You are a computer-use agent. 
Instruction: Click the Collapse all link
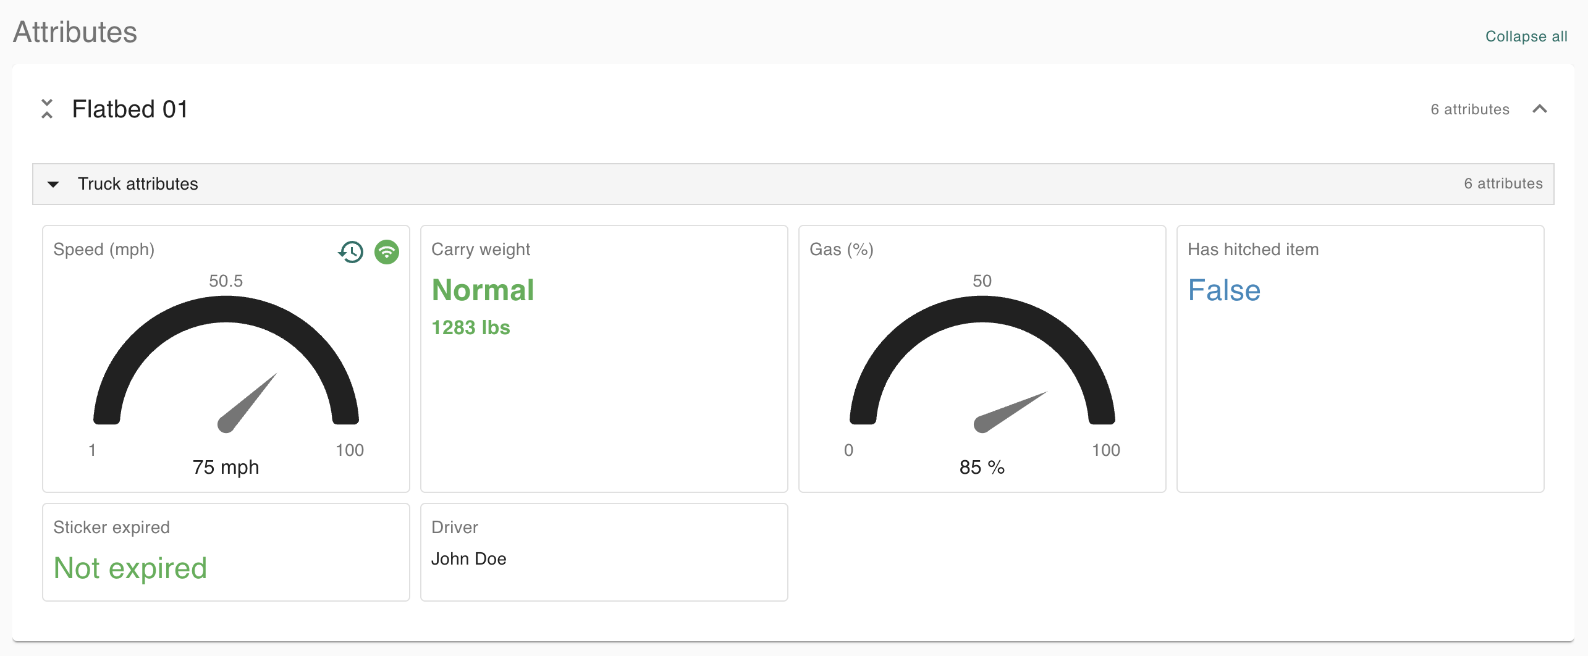[1526, 36]
